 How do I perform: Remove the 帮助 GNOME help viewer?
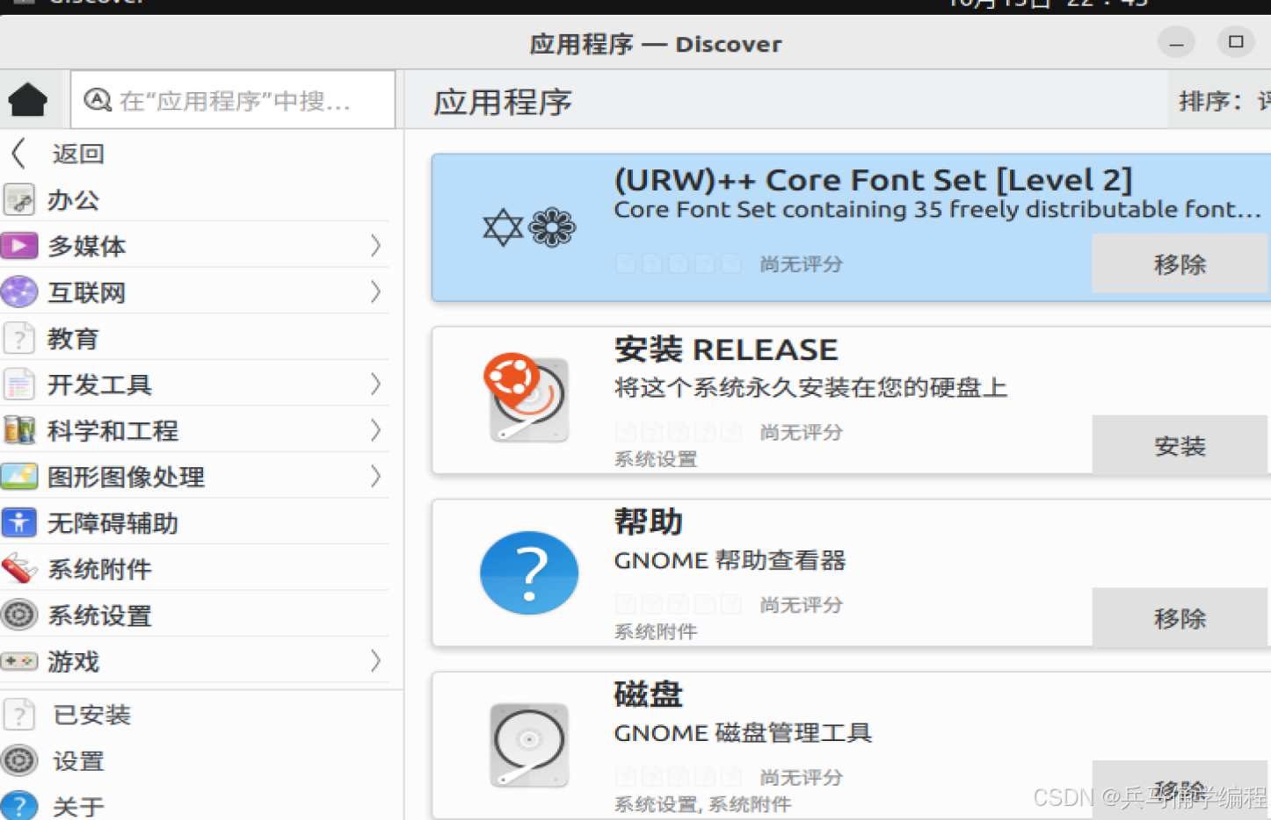(1180, 618)
